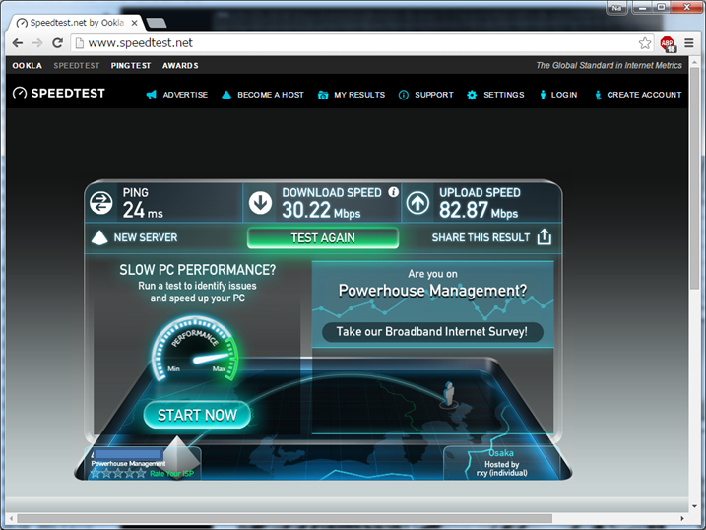Viewport: 706px width, 530px height.
Task: Click the TEST AGAIN button
Action: click(323, 237)
